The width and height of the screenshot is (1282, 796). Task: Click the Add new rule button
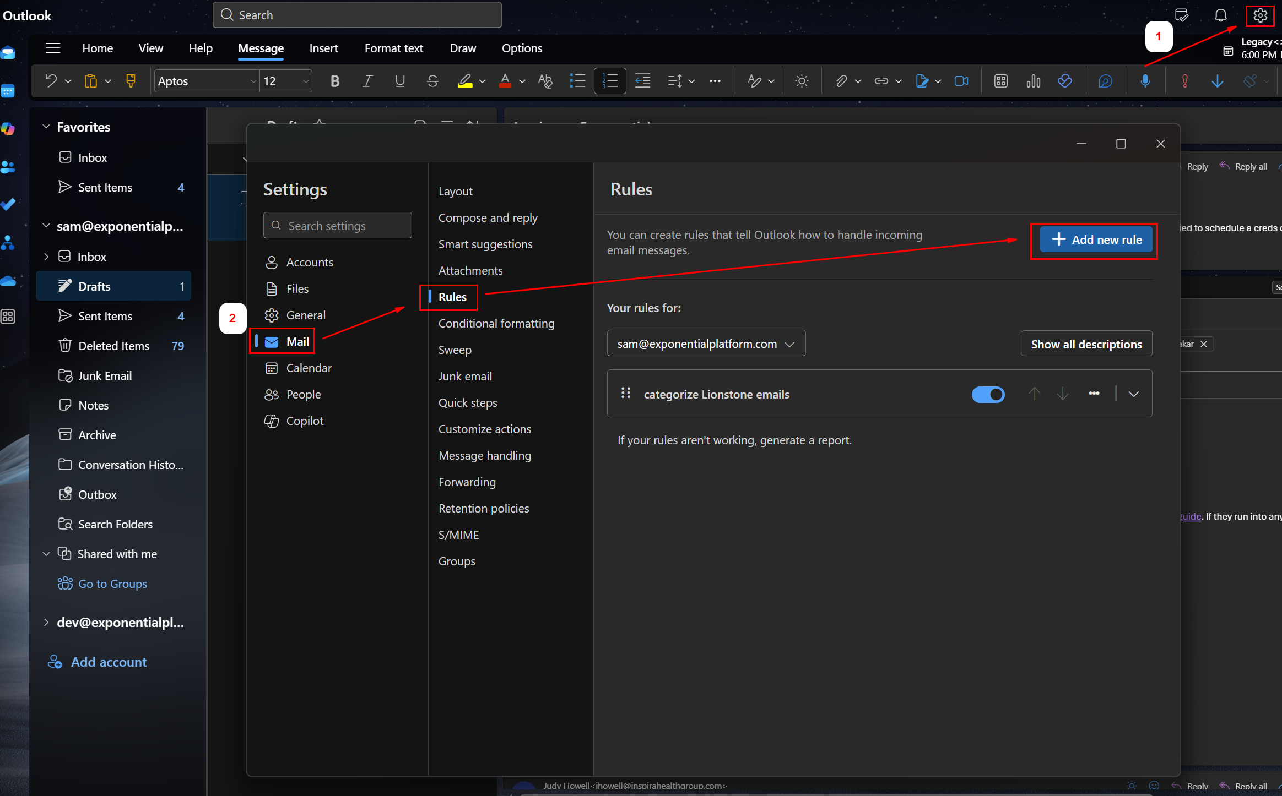1096,239
